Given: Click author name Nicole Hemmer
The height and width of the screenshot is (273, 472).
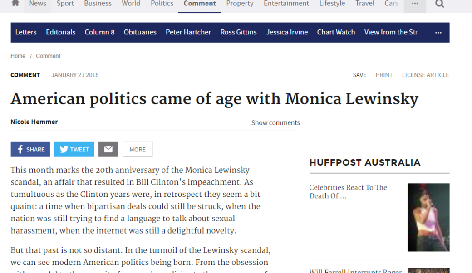Looking at the screenshot, I should point(34,122).
